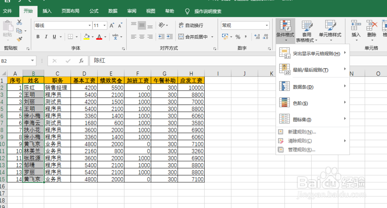Switch to the 数据 tab
387x208 pixels.
(113, 11)
